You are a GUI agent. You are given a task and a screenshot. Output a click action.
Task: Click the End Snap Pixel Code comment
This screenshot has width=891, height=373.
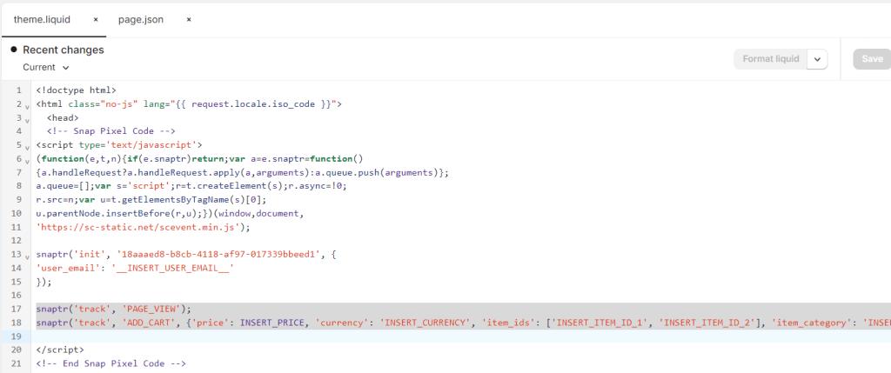coord(111,363)
